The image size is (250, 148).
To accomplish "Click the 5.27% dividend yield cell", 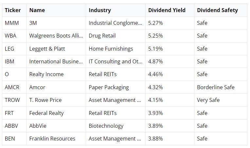I will (155, 23).
